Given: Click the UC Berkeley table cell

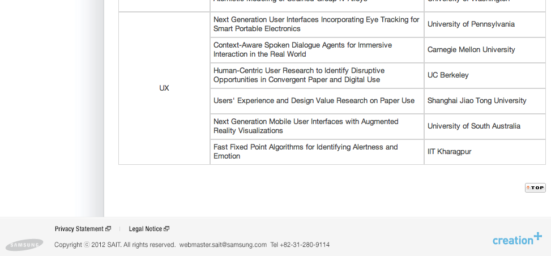Looking at the screenshot, I should point(485,75).
